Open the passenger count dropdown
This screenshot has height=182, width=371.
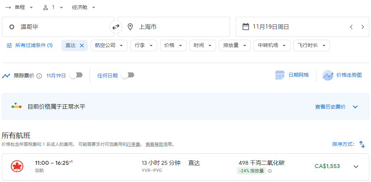(53, 8)
